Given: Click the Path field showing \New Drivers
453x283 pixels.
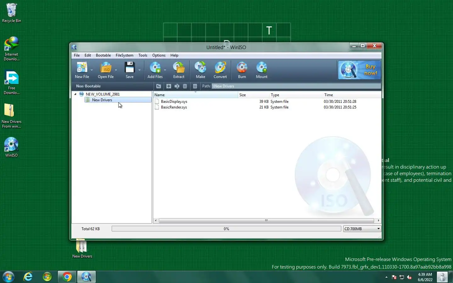Looking at the screenshot, I should 296,86.
